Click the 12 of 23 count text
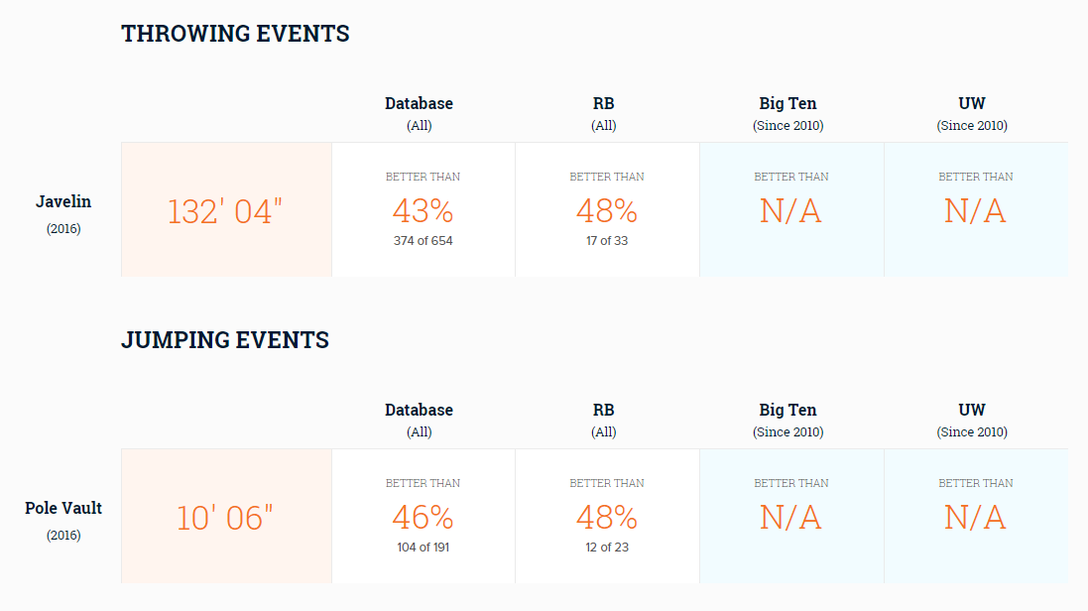The height and width of the screenshot is (611, 1088). point(607,548)
